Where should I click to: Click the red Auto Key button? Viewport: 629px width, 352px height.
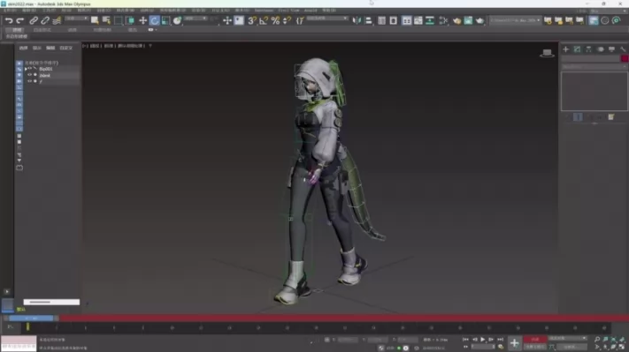(x=534, y=339)
